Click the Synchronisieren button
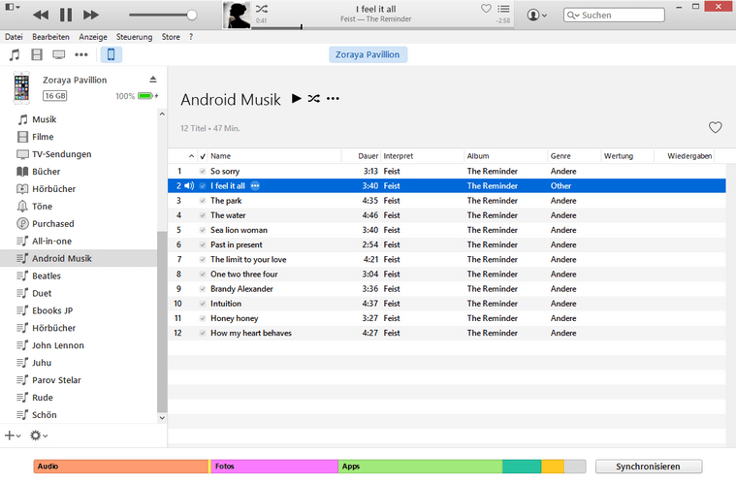This screenshot has height=485, width=736. (648, 467)
